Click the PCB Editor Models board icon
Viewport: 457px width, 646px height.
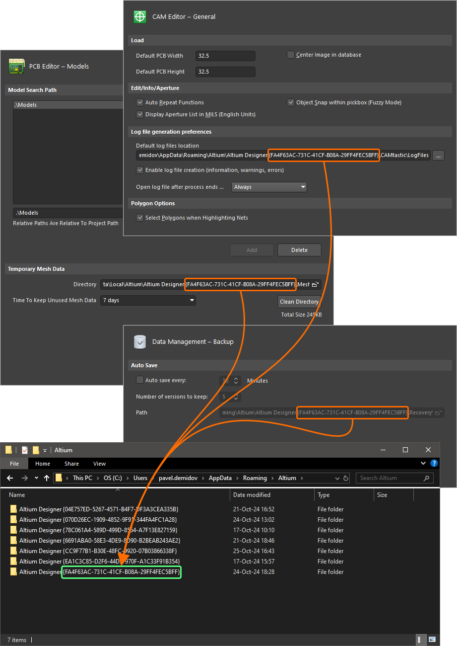[x=17, y=67]
